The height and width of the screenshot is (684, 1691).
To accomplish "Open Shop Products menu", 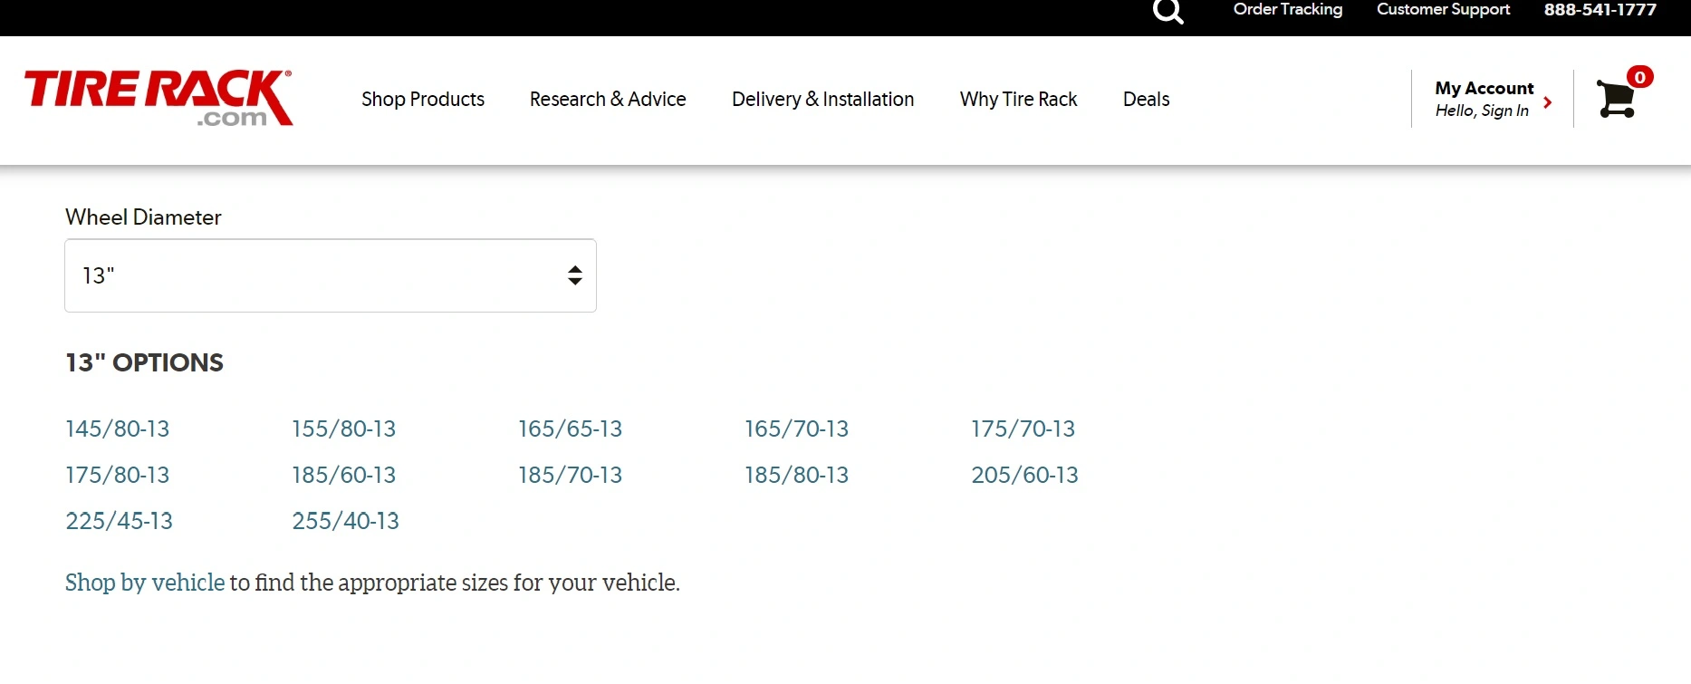I will (x=423, y=99).
